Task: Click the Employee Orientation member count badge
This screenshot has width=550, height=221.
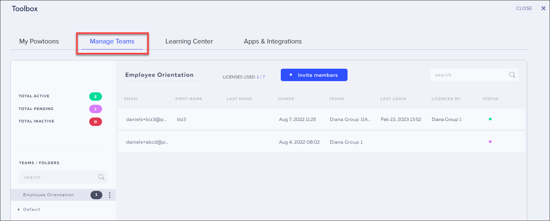Action: (x=96, y=195)
